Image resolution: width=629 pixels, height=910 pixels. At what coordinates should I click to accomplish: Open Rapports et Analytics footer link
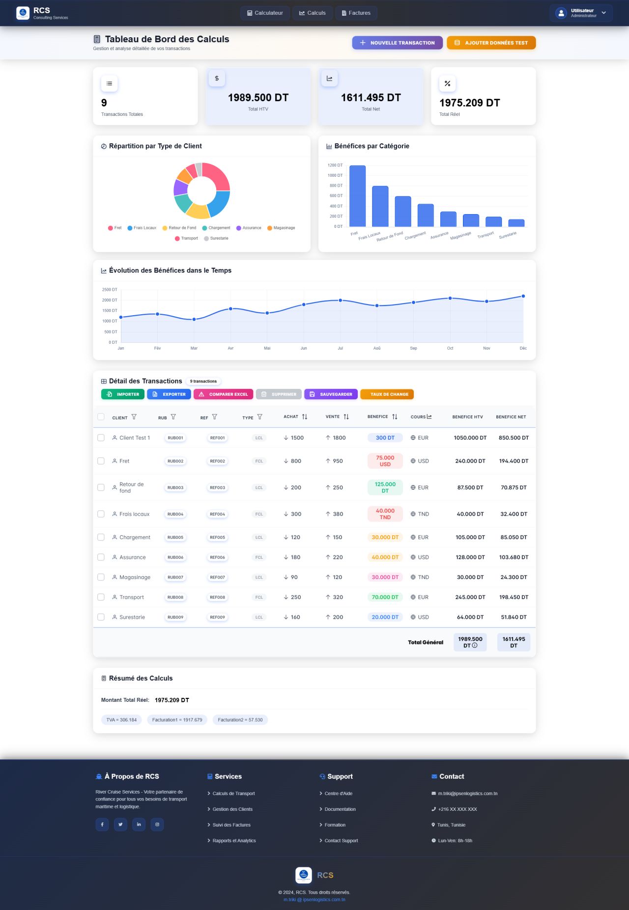coord(234,841)
